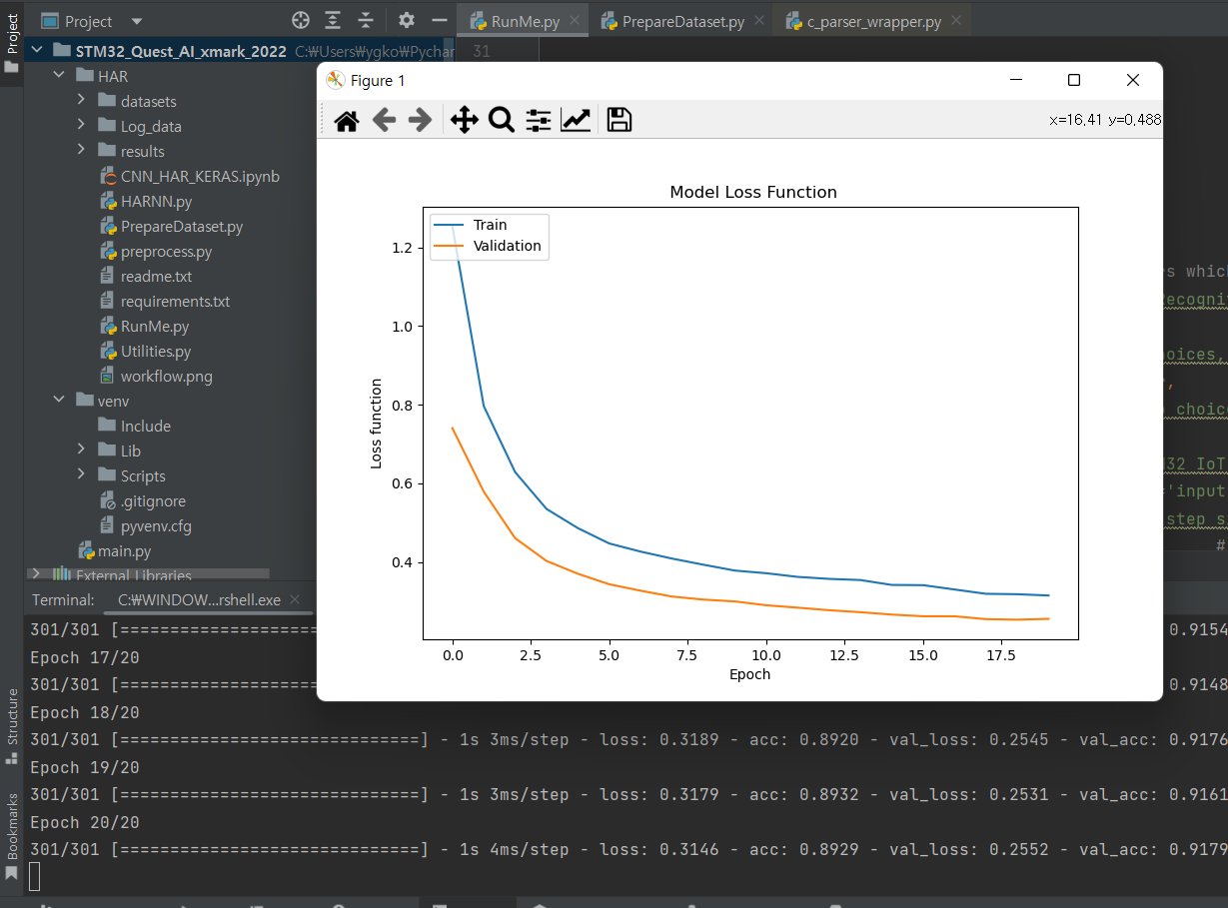
Task: Close the PrepareDataset.py tab
Action: (x=759, y=20)
